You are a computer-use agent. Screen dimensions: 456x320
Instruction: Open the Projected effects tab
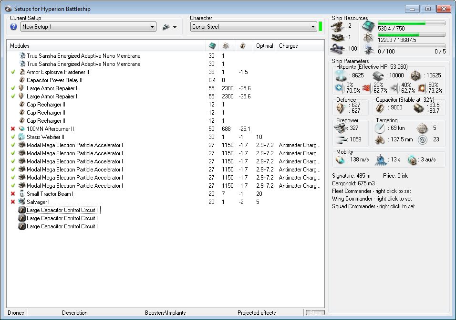click(257, 313)
